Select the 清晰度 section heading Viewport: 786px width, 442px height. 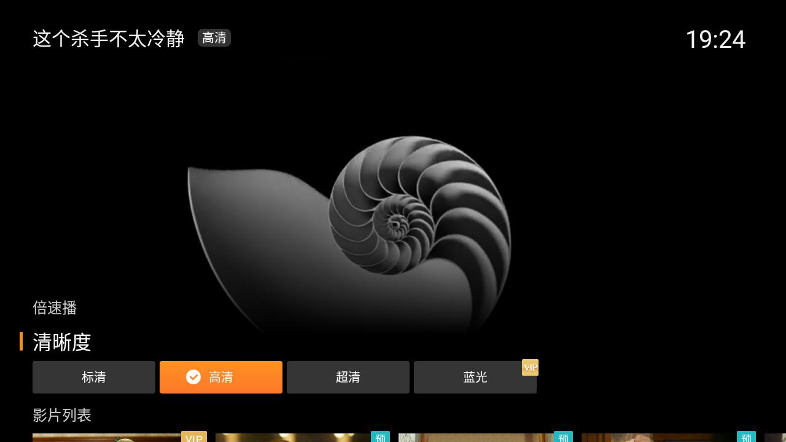pos(62,342)
